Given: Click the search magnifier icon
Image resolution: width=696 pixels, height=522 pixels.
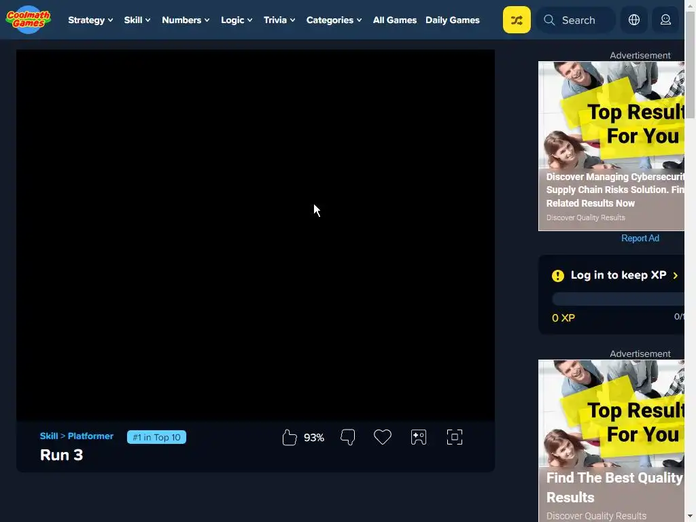Looking at the screenshot, I should click(549, 20).
